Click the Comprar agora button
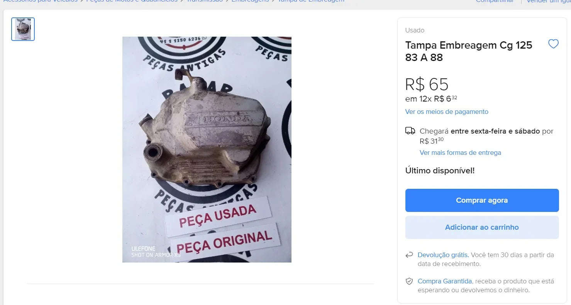This screenshot has width=571, height=305. pyautogui.click(x=482, y=200)
